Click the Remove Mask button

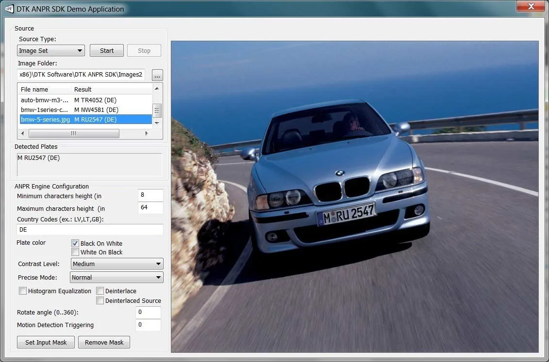click(x=104, y=343)
